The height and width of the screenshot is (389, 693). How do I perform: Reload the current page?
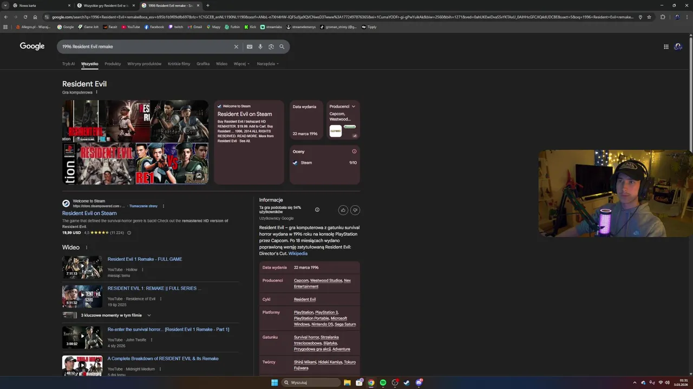point(25,17)
